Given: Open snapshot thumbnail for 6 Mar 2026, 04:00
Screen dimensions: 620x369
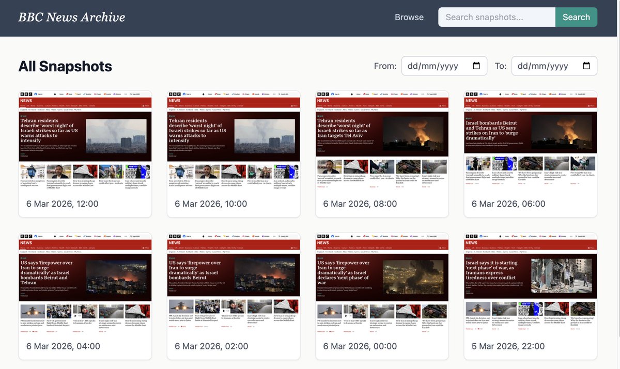Looking at the screenshot, I should pyautogui.click(x=85, y=283).
